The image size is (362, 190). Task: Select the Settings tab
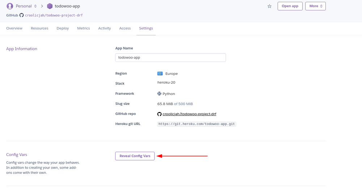pos(146,28)
